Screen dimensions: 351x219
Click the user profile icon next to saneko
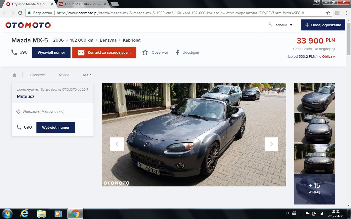[270, 25]
